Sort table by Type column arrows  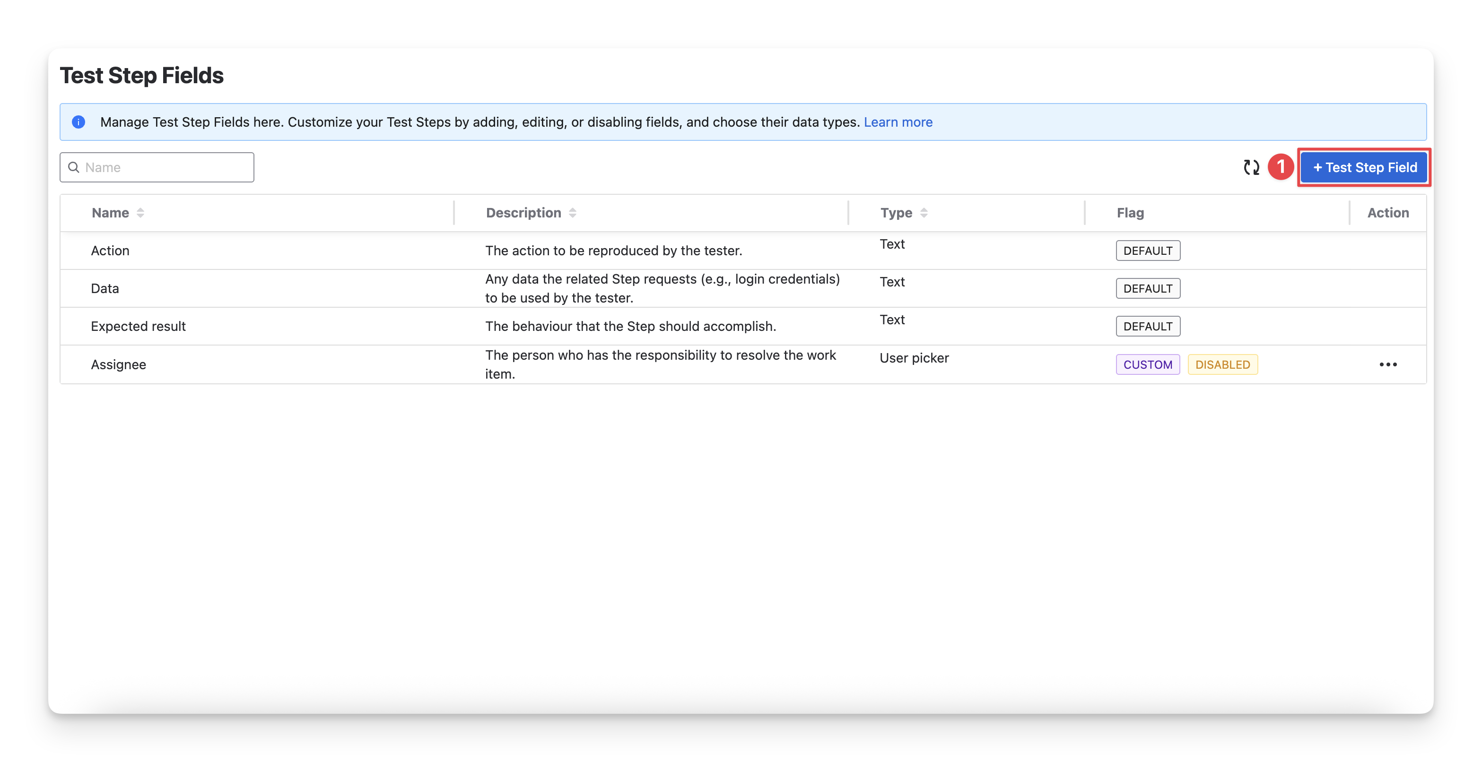[x=924, y=213]
